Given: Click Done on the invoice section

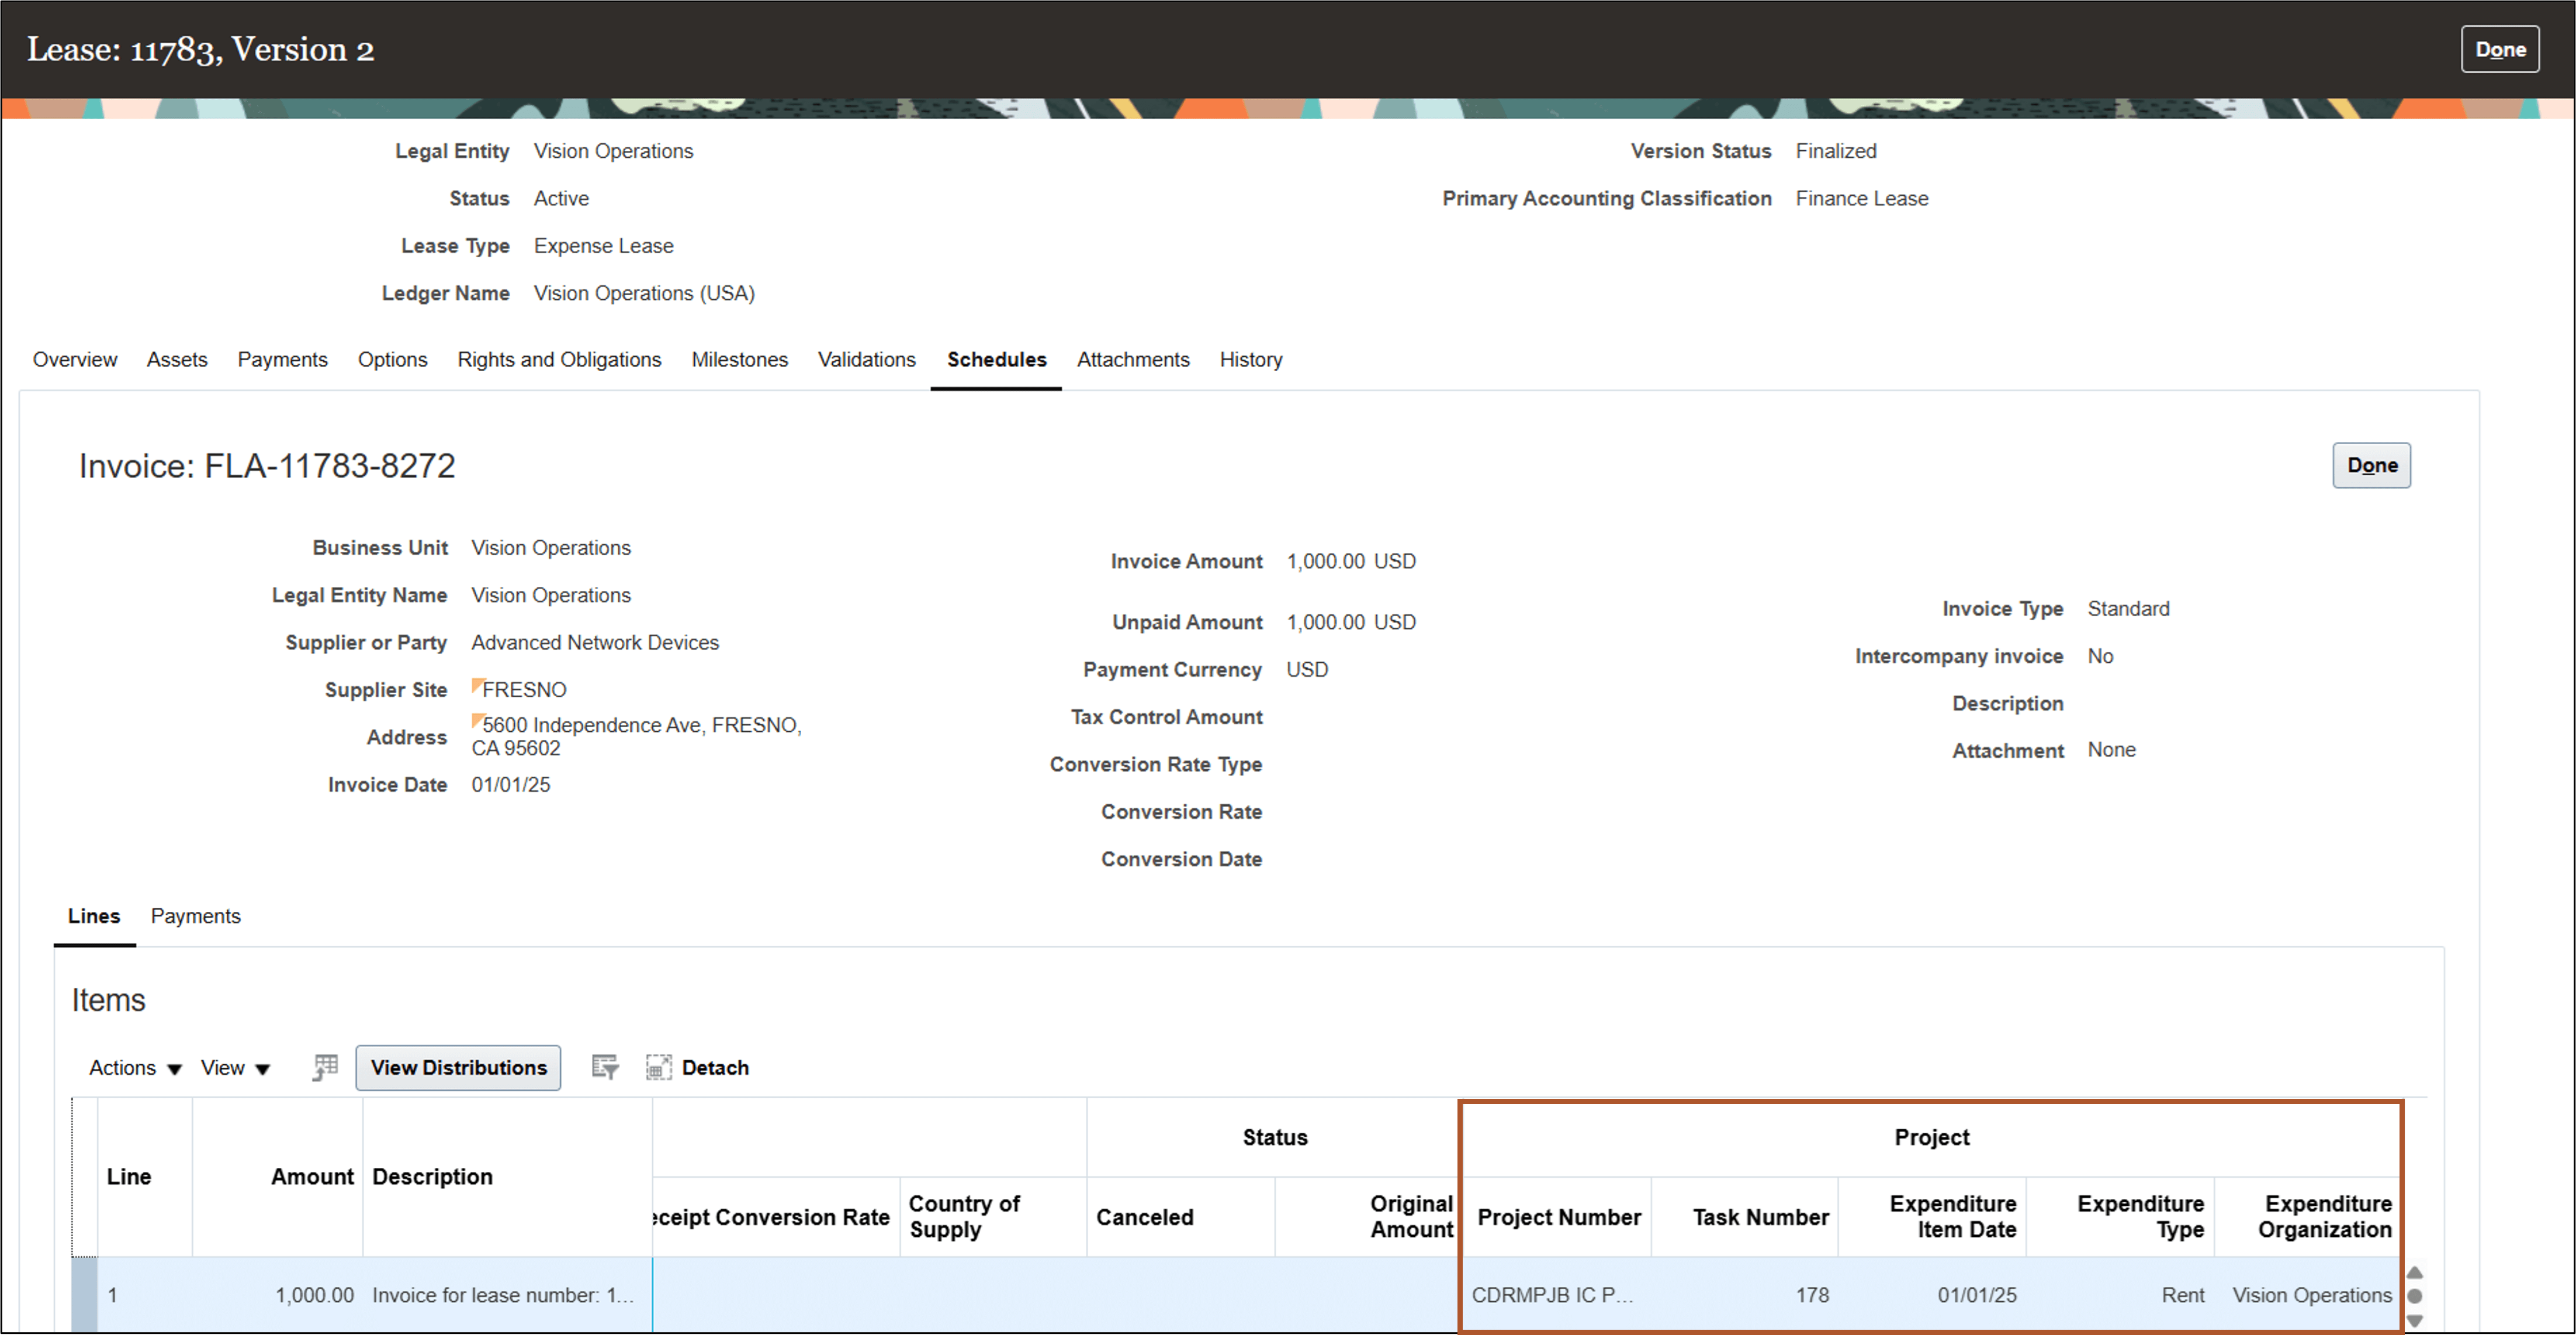Looking at the screenshot, I should point(2371,464).
